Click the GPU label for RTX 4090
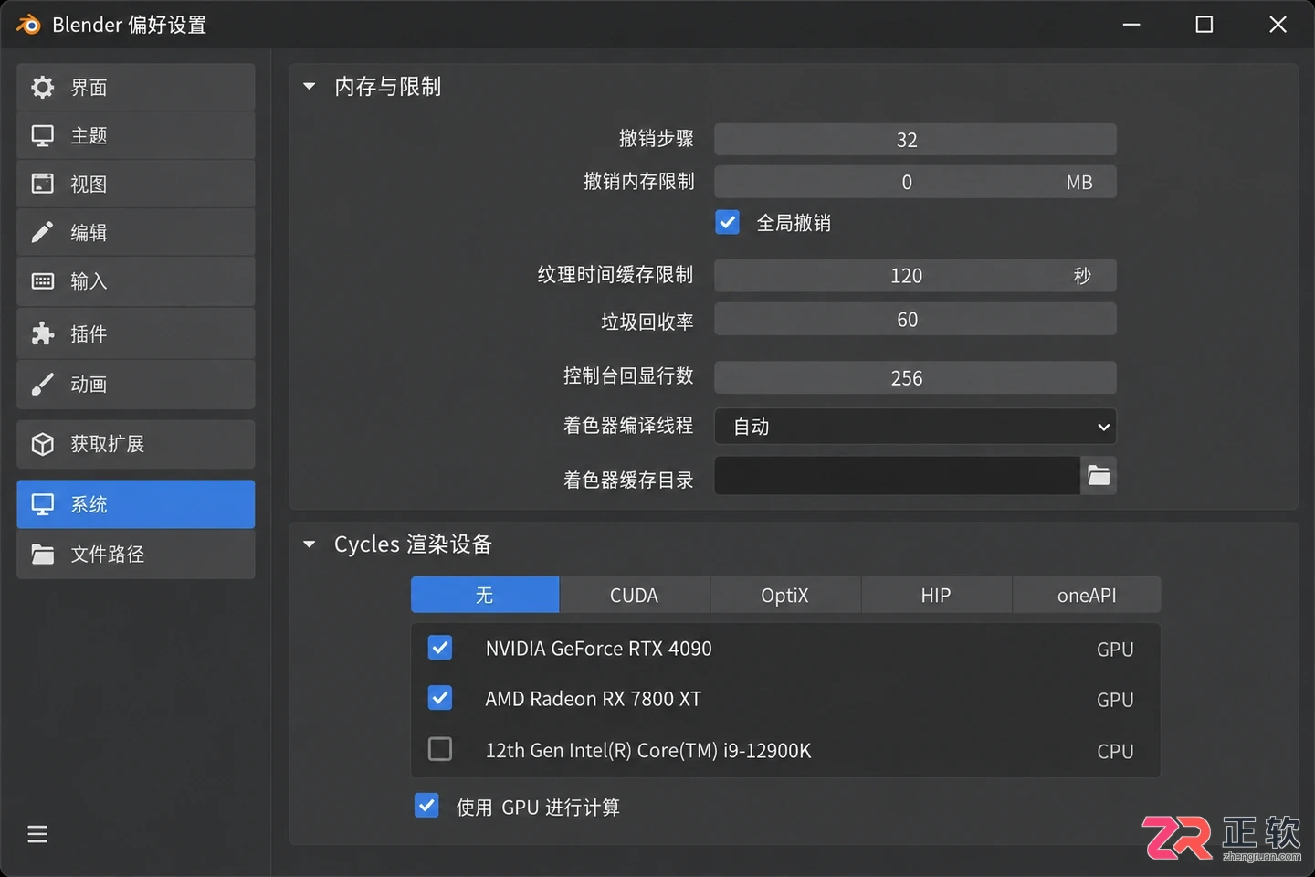The image size is (1315, 877). [1115, 650]
